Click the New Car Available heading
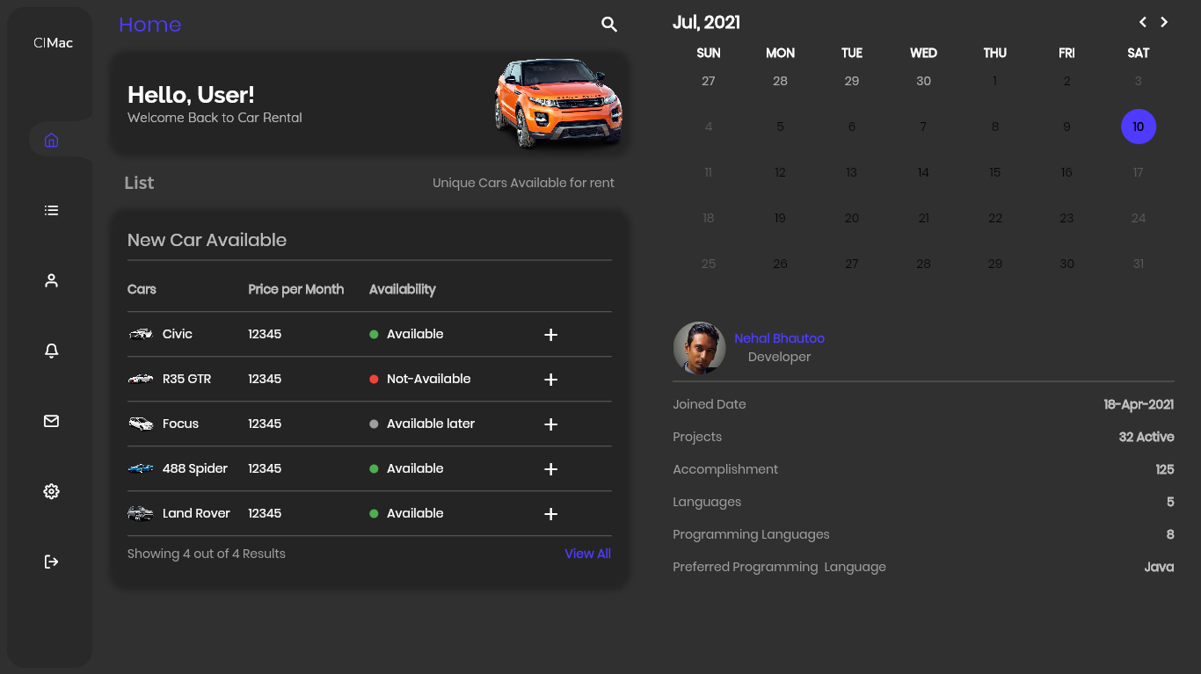The image size is (1201, 674). coord(207,240)
